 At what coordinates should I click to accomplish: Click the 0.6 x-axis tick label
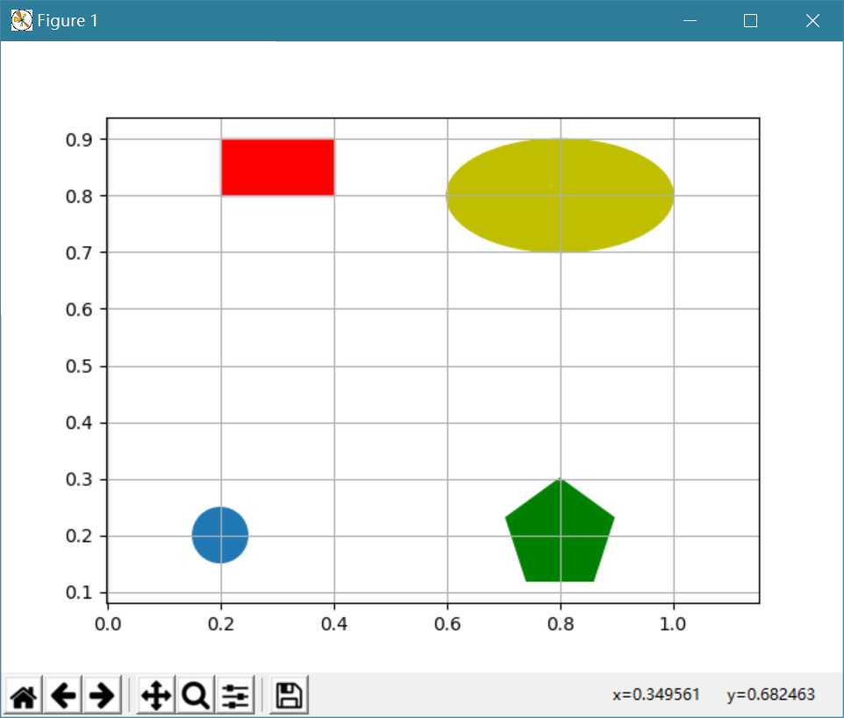[447, 624]
